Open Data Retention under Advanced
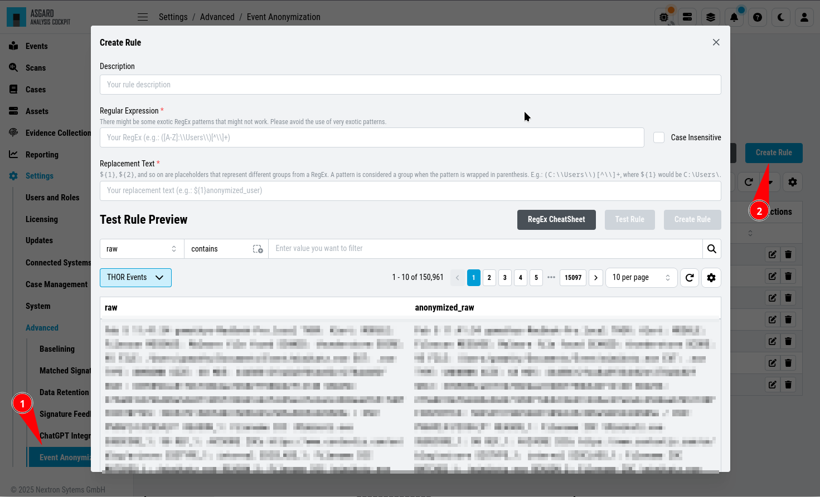This screenshot has height=497, width=820. 64,392
